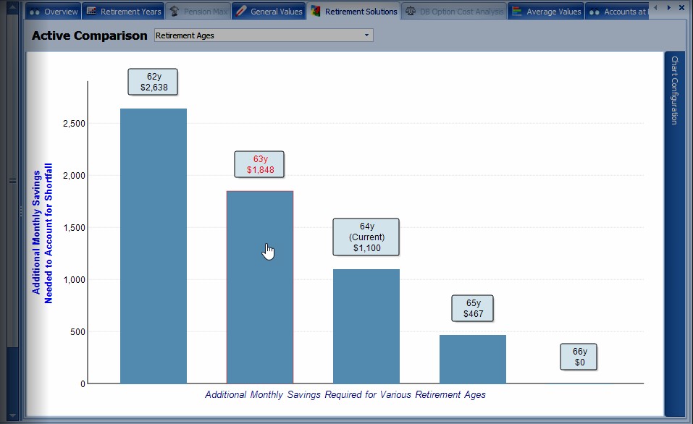Switch to the Pension Max tab
The height and width of the screenshot is (424, 693).
point(198,12)
